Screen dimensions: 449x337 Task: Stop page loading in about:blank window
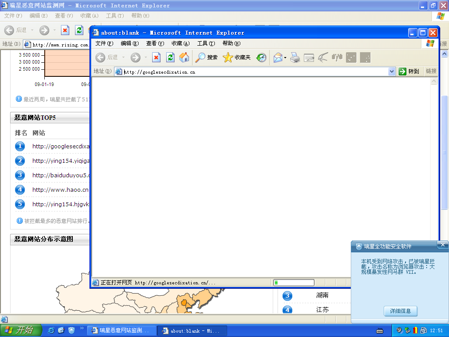tap(156, 57)
